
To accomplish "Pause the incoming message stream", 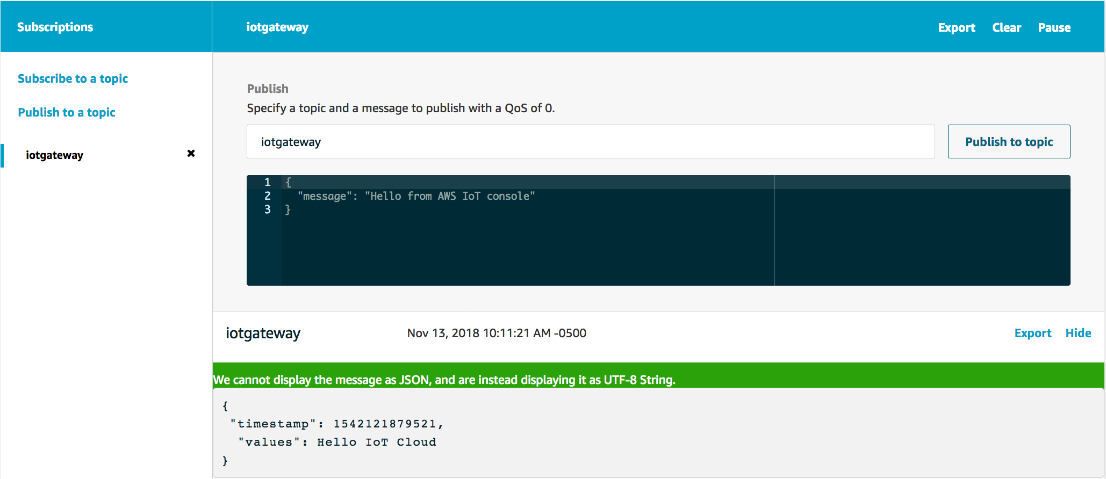I will coord(1054,27).
